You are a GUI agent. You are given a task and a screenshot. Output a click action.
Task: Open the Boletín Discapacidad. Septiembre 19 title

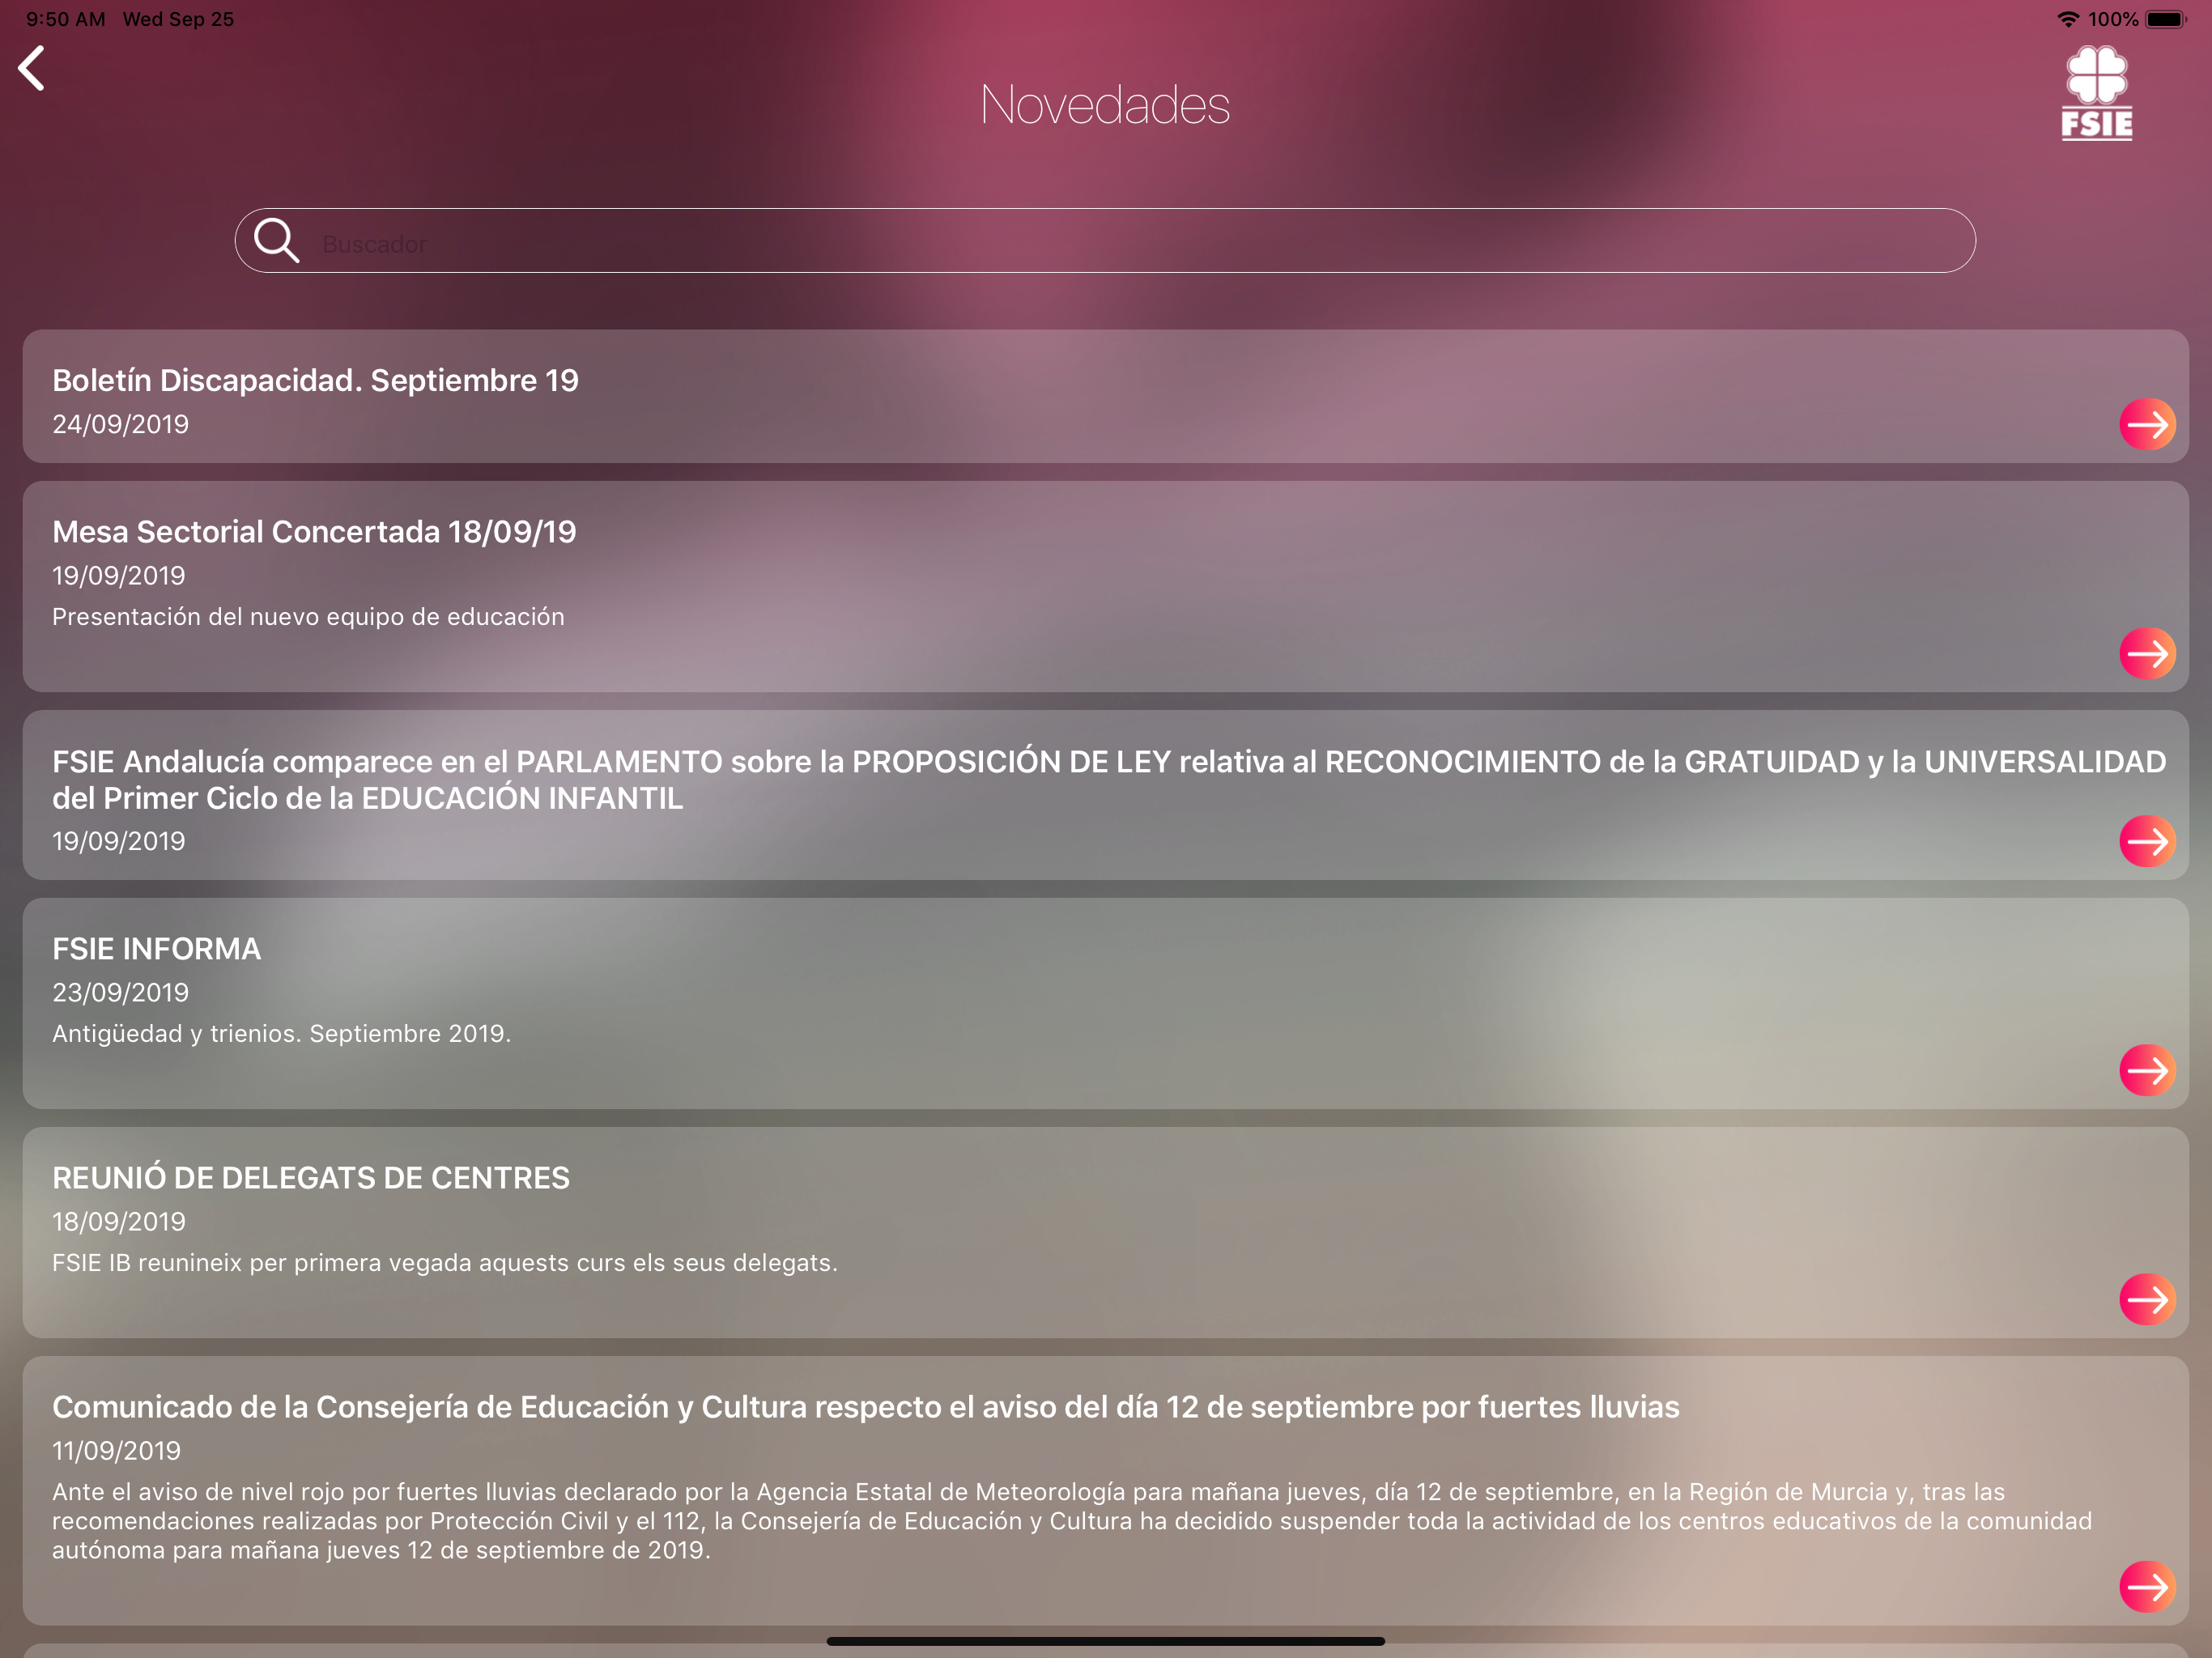coord(315,381)
